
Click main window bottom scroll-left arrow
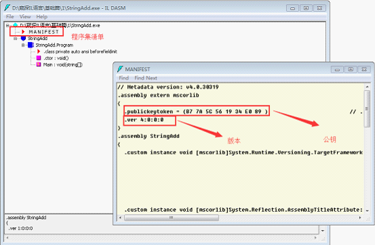pyautogui.click(x=7, y=238)
